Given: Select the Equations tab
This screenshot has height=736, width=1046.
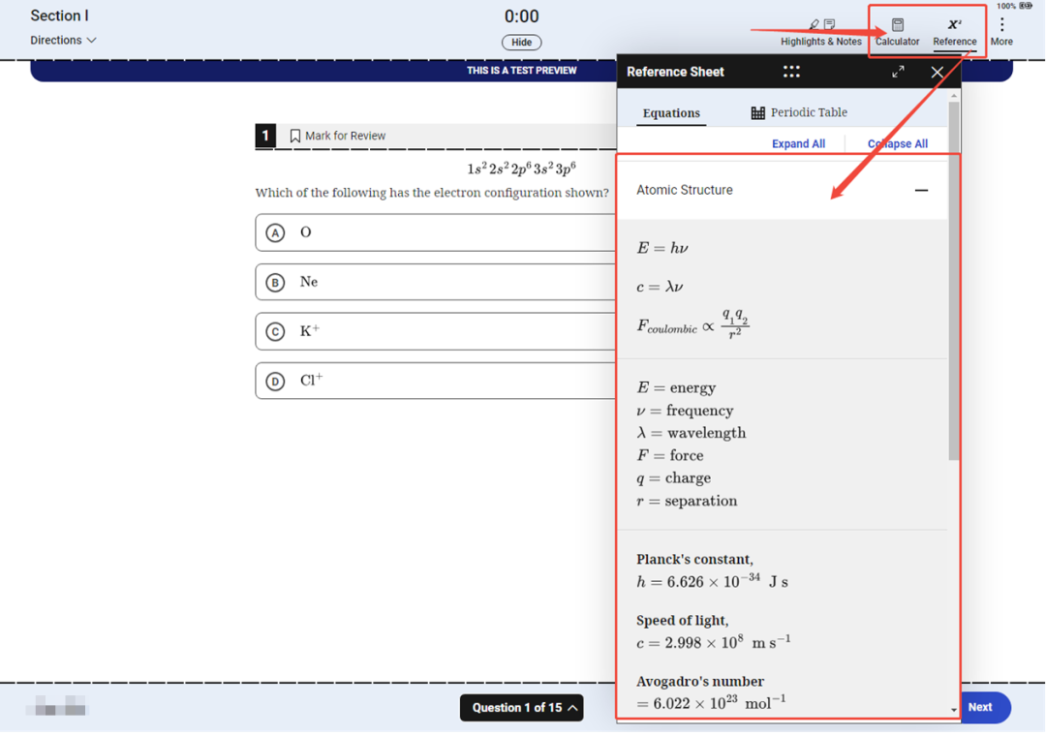Looking at the screenshot, I should (x=671, y=113).
